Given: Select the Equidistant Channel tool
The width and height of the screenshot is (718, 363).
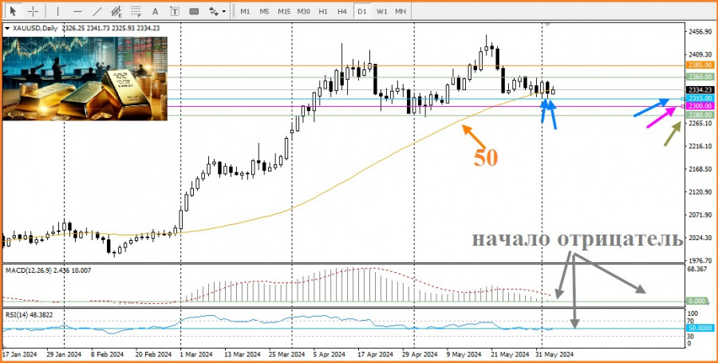Looking at the screenshot, I should pyautogui.click(x=116, y=11).
